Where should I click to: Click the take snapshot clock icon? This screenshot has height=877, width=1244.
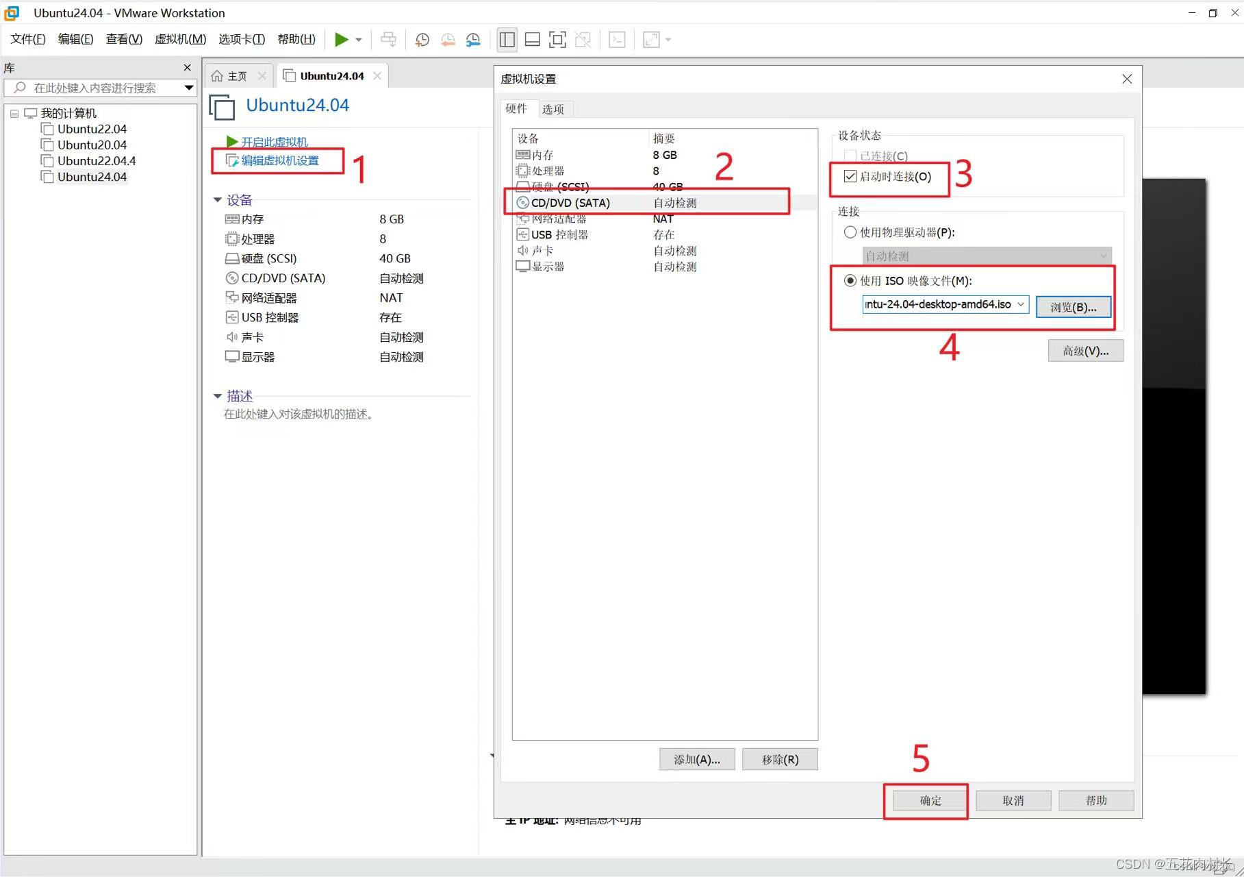(422, 40)
